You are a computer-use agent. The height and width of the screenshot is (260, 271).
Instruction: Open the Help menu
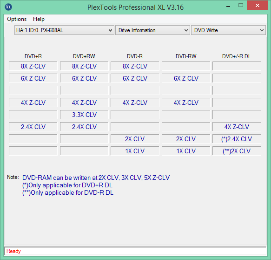click(39, 19)
